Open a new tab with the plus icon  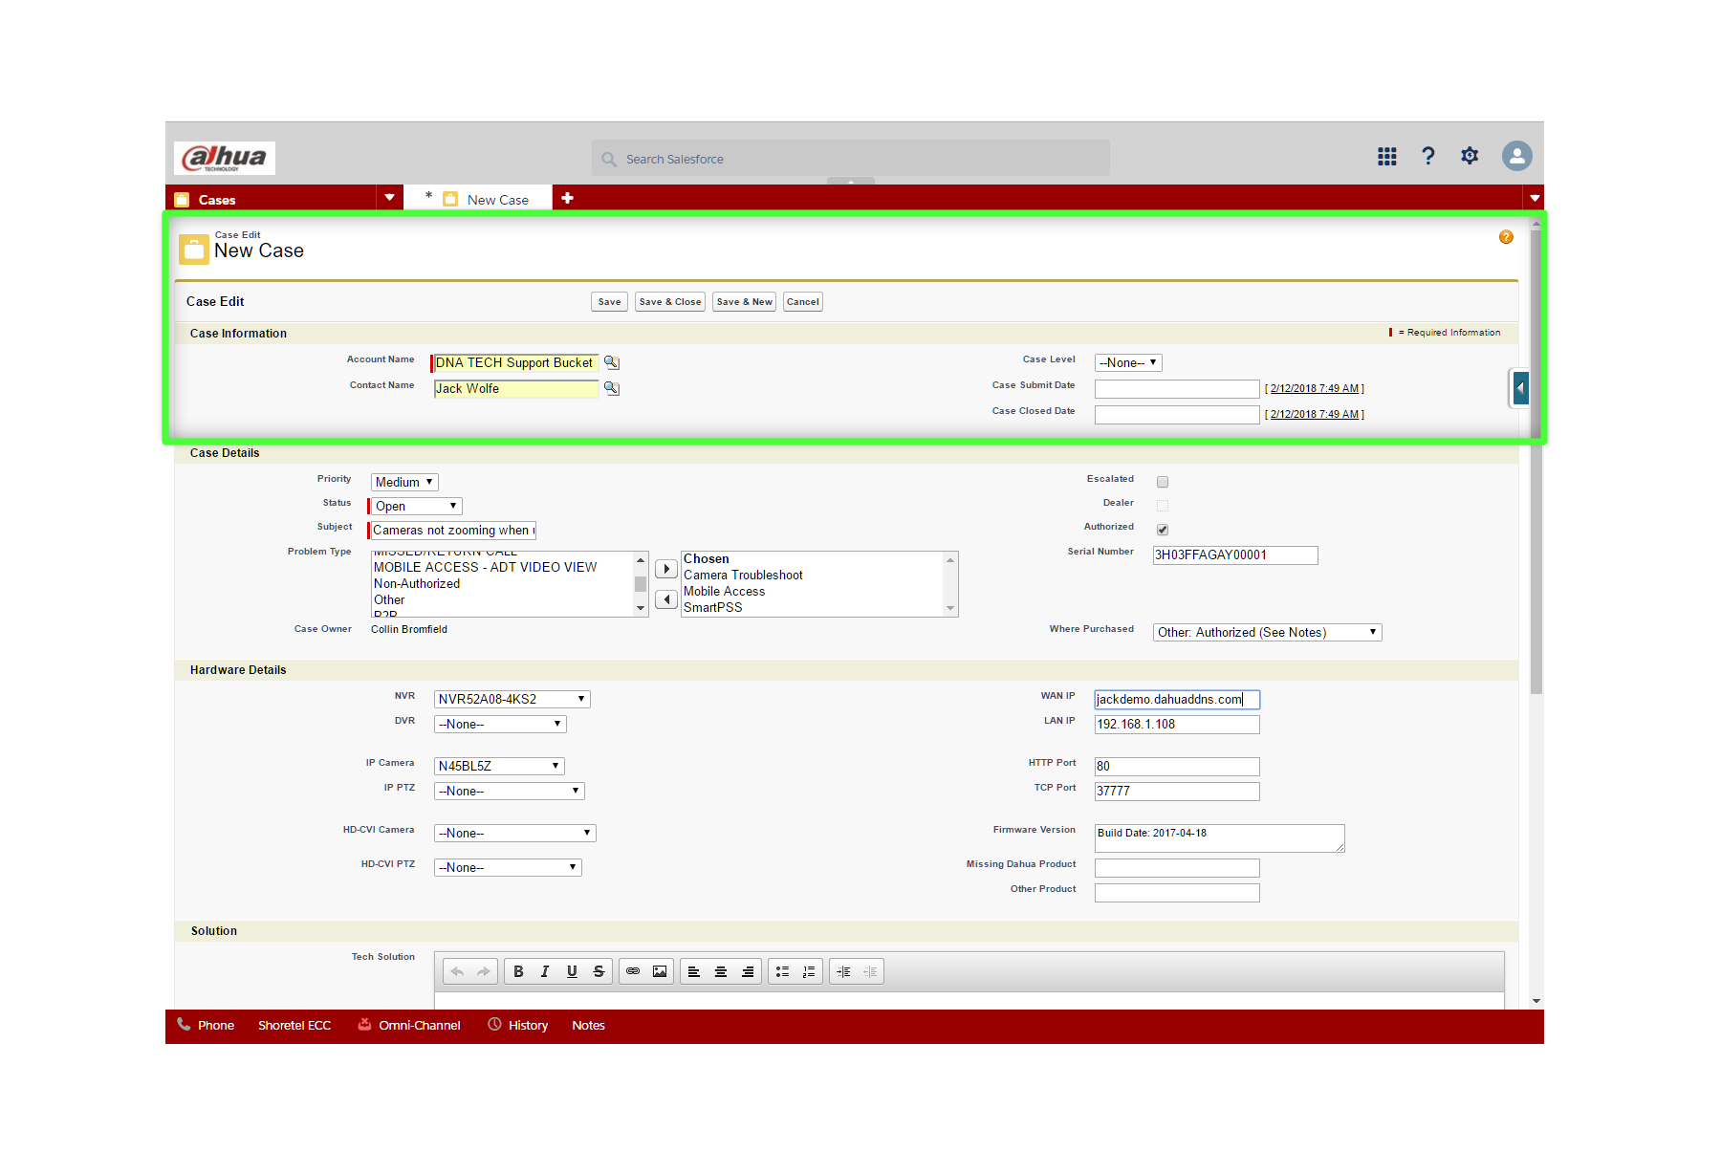pyautogui.click(x=567, y=198)
